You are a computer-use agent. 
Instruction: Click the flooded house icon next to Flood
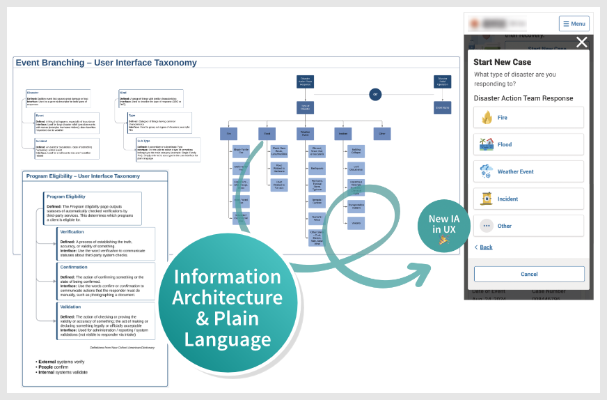pyautogui.click(x=487, y=144)
